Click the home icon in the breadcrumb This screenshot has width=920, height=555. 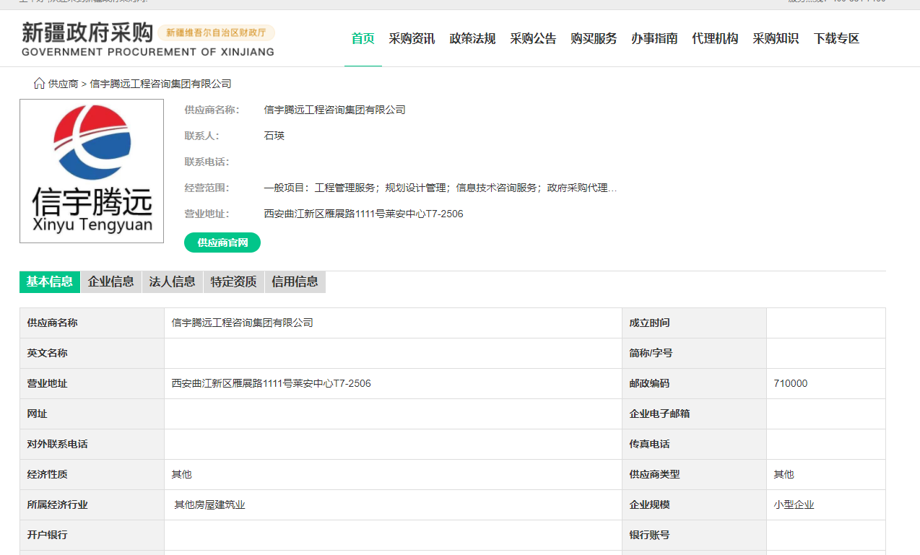38,83
